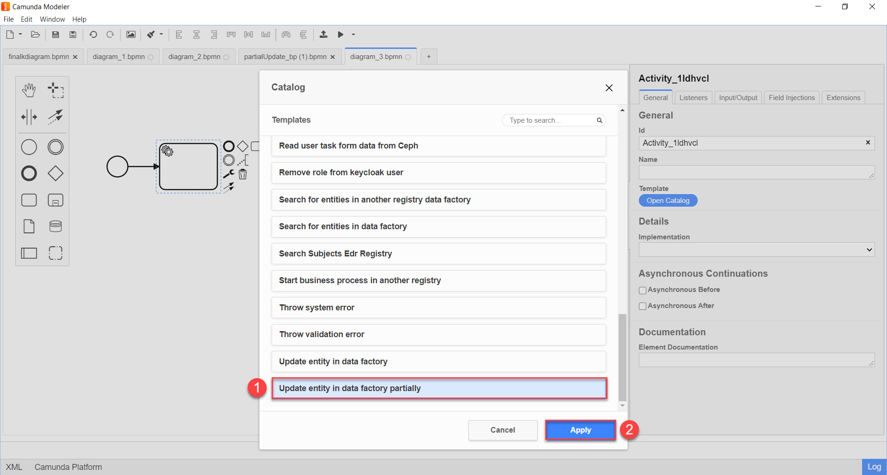Export diagram as image
Screen dimensions: 887x475
[x=131, y=35]
